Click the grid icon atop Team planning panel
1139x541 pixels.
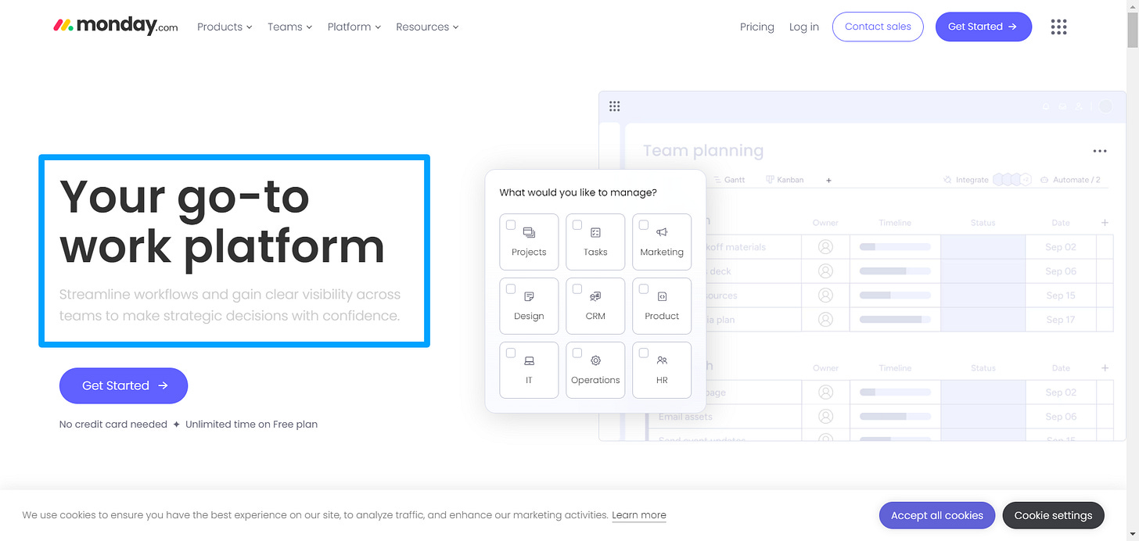(615, 106)
